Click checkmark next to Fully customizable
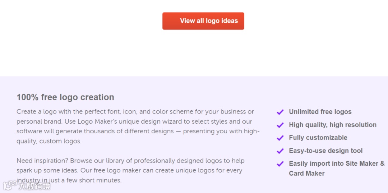 280,138
